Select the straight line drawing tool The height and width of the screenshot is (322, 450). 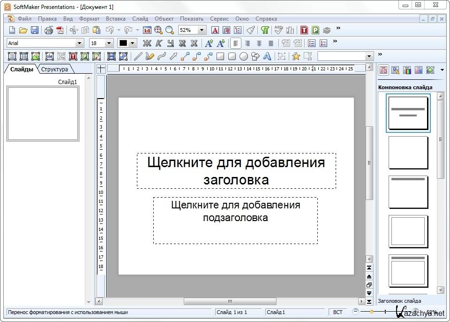pyautogui.click(x=138, y=56)
